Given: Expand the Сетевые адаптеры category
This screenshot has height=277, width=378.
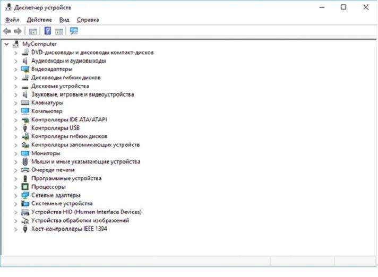Looking at the screenshot, I should pyautogui.click(x=16, y=196).
